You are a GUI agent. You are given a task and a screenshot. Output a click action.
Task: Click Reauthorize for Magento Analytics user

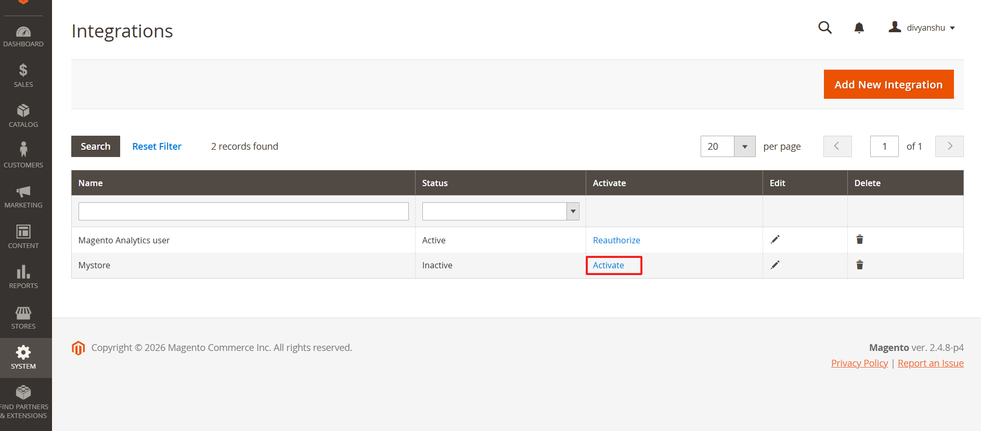(x=616, y=240)
